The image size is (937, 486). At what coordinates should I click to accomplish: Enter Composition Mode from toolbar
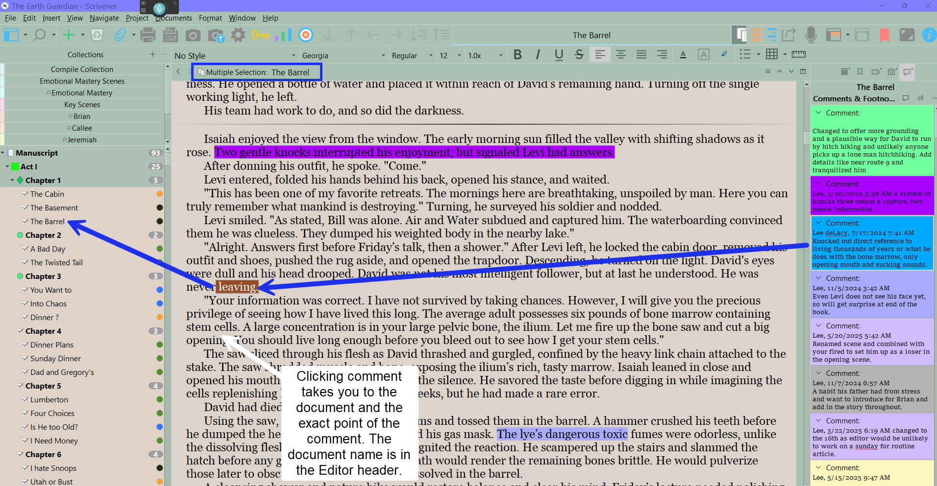click(x=907, y=35)
